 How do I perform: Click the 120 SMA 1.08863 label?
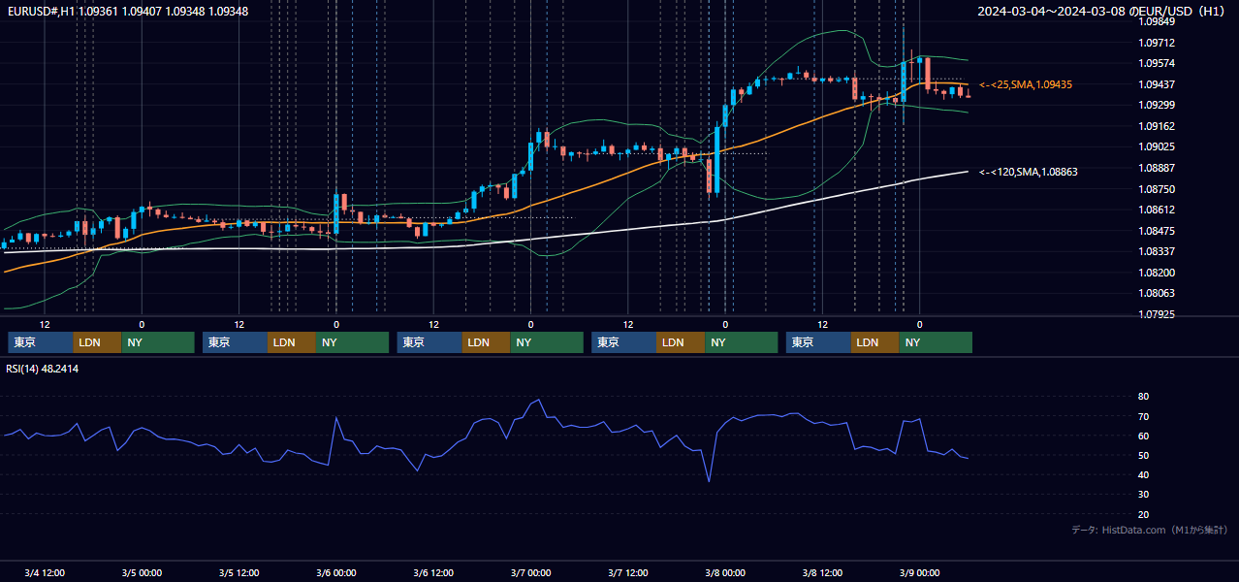point(1029,172)
